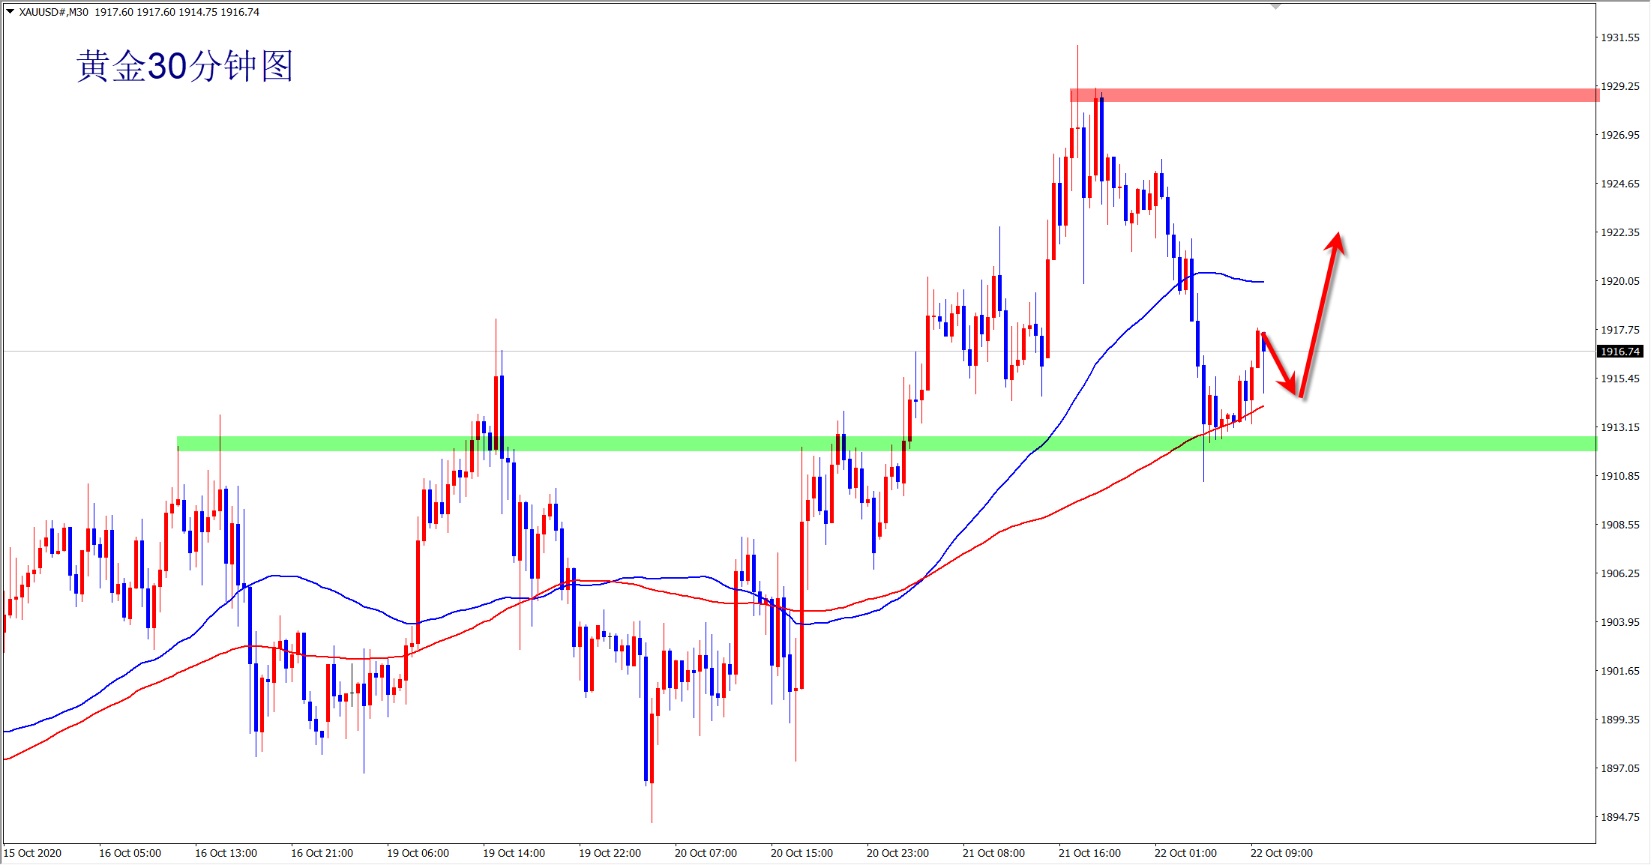Click the XAUUSD#,M30 symbol text
The image size is (1651, 865).
click(x=53, y=12)
